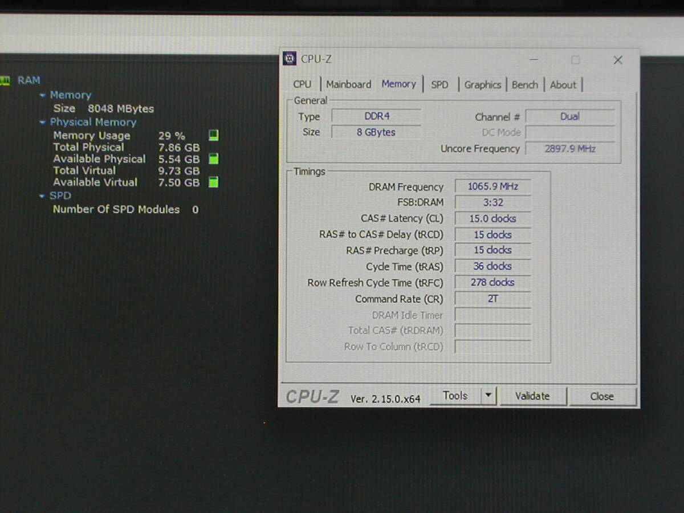Click the FSB:DRAM value 3:32
The image size is (684, 513).
click(493, 202)
